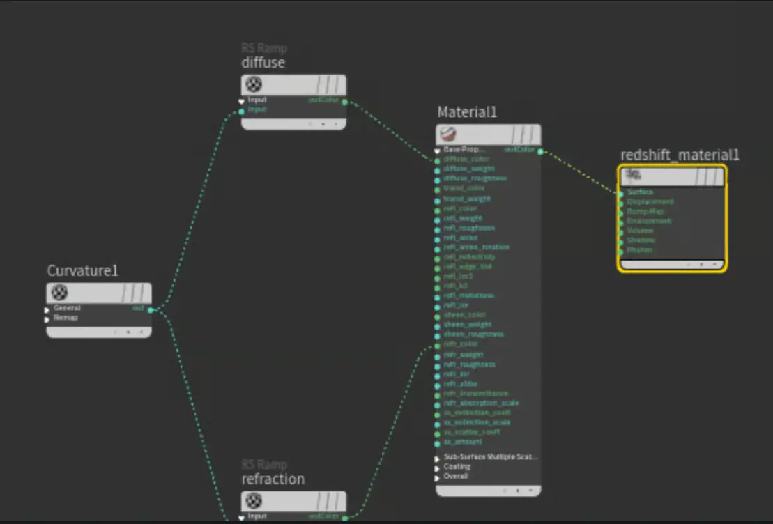
Task: Click the refraction RS Ramp node icon
Action: (x=254, y=501)
